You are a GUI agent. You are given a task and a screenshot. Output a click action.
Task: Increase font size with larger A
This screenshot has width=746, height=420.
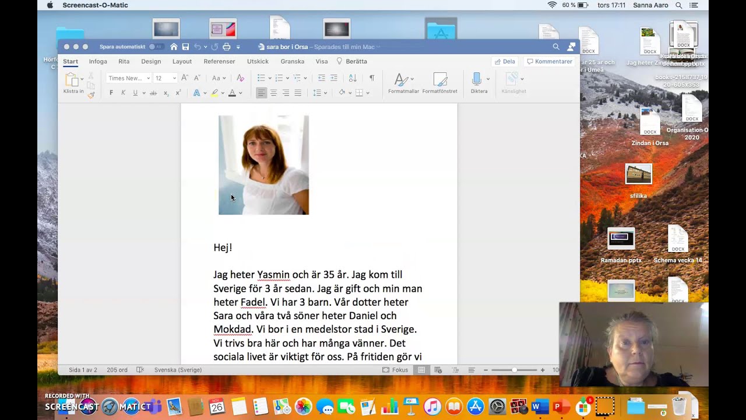(x=185, y=78)
